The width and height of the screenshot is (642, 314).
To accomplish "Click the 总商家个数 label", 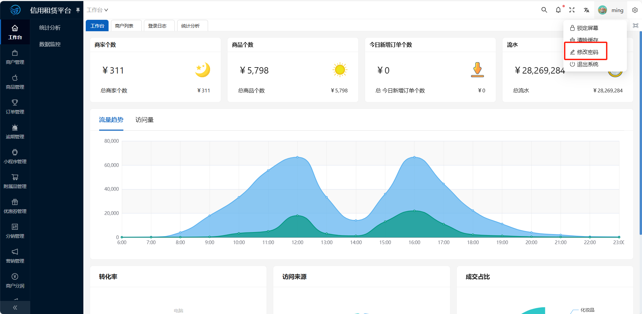I will [x=114, y=91].
